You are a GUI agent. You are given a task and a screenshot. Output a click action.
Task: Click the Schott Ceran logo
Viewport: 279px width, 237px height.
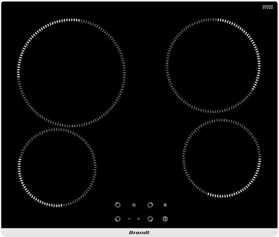pos(268,7)
